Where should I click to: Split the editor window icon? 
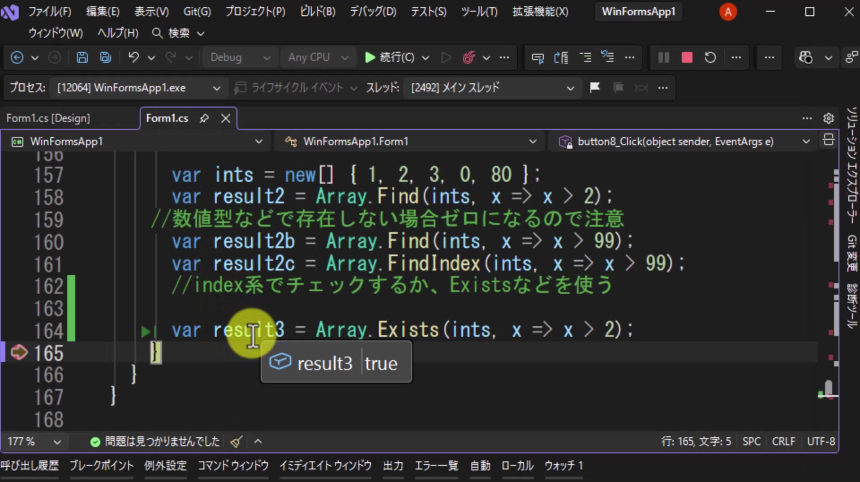pos(829,140)
